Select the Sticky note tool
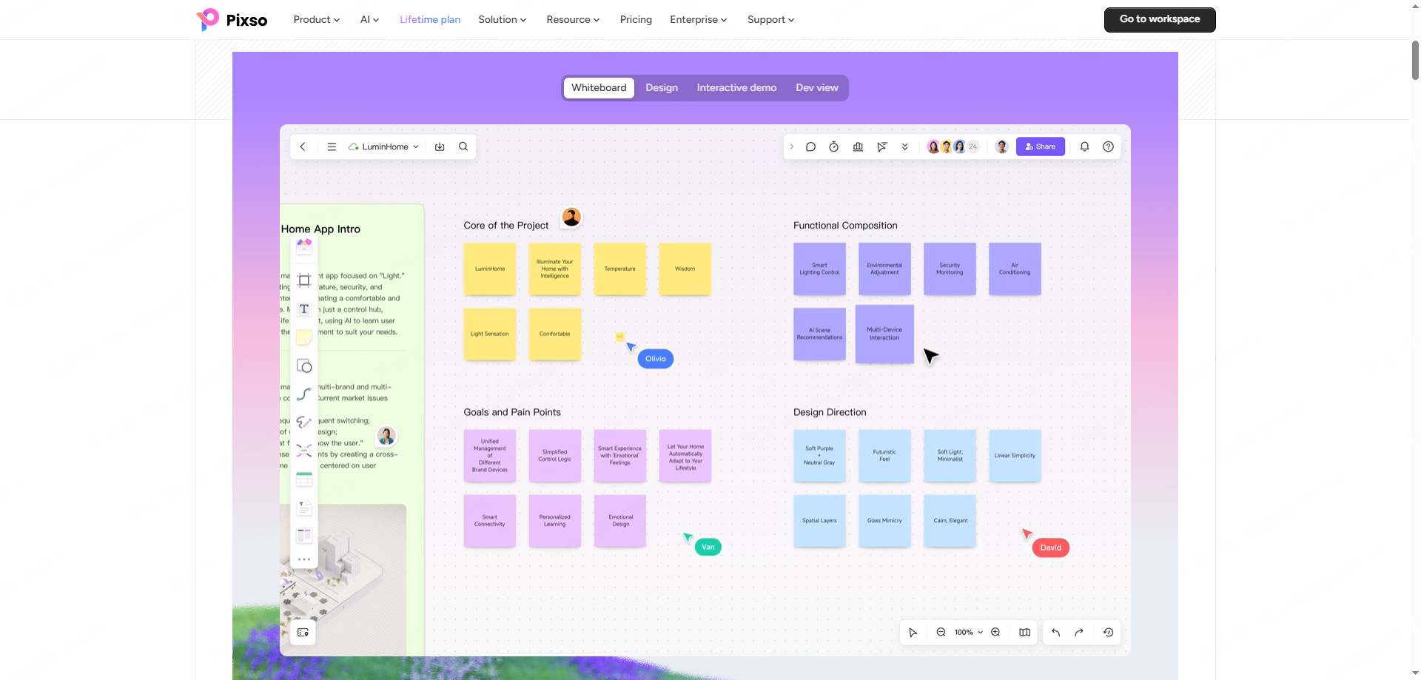1421x680 pixels. [304, 337]
